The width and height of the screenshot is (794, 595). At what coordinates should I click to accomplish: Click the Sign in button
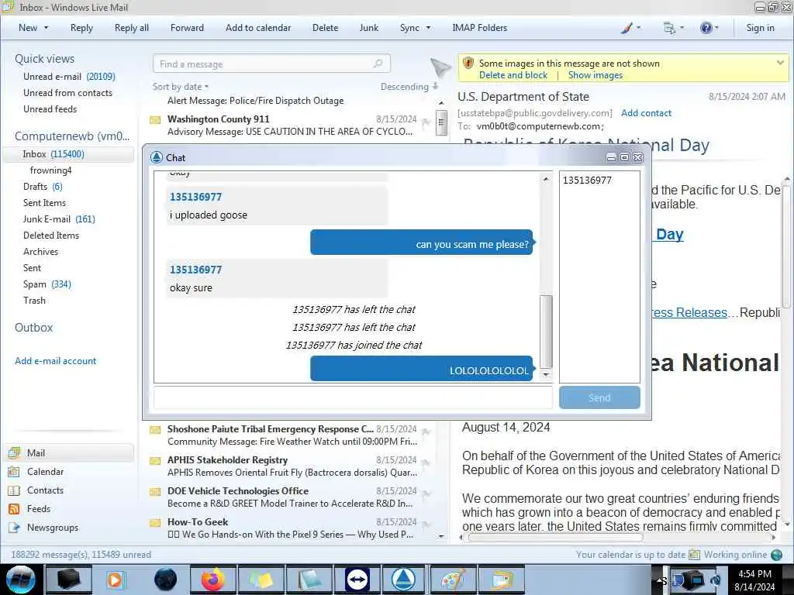point(760,28)
